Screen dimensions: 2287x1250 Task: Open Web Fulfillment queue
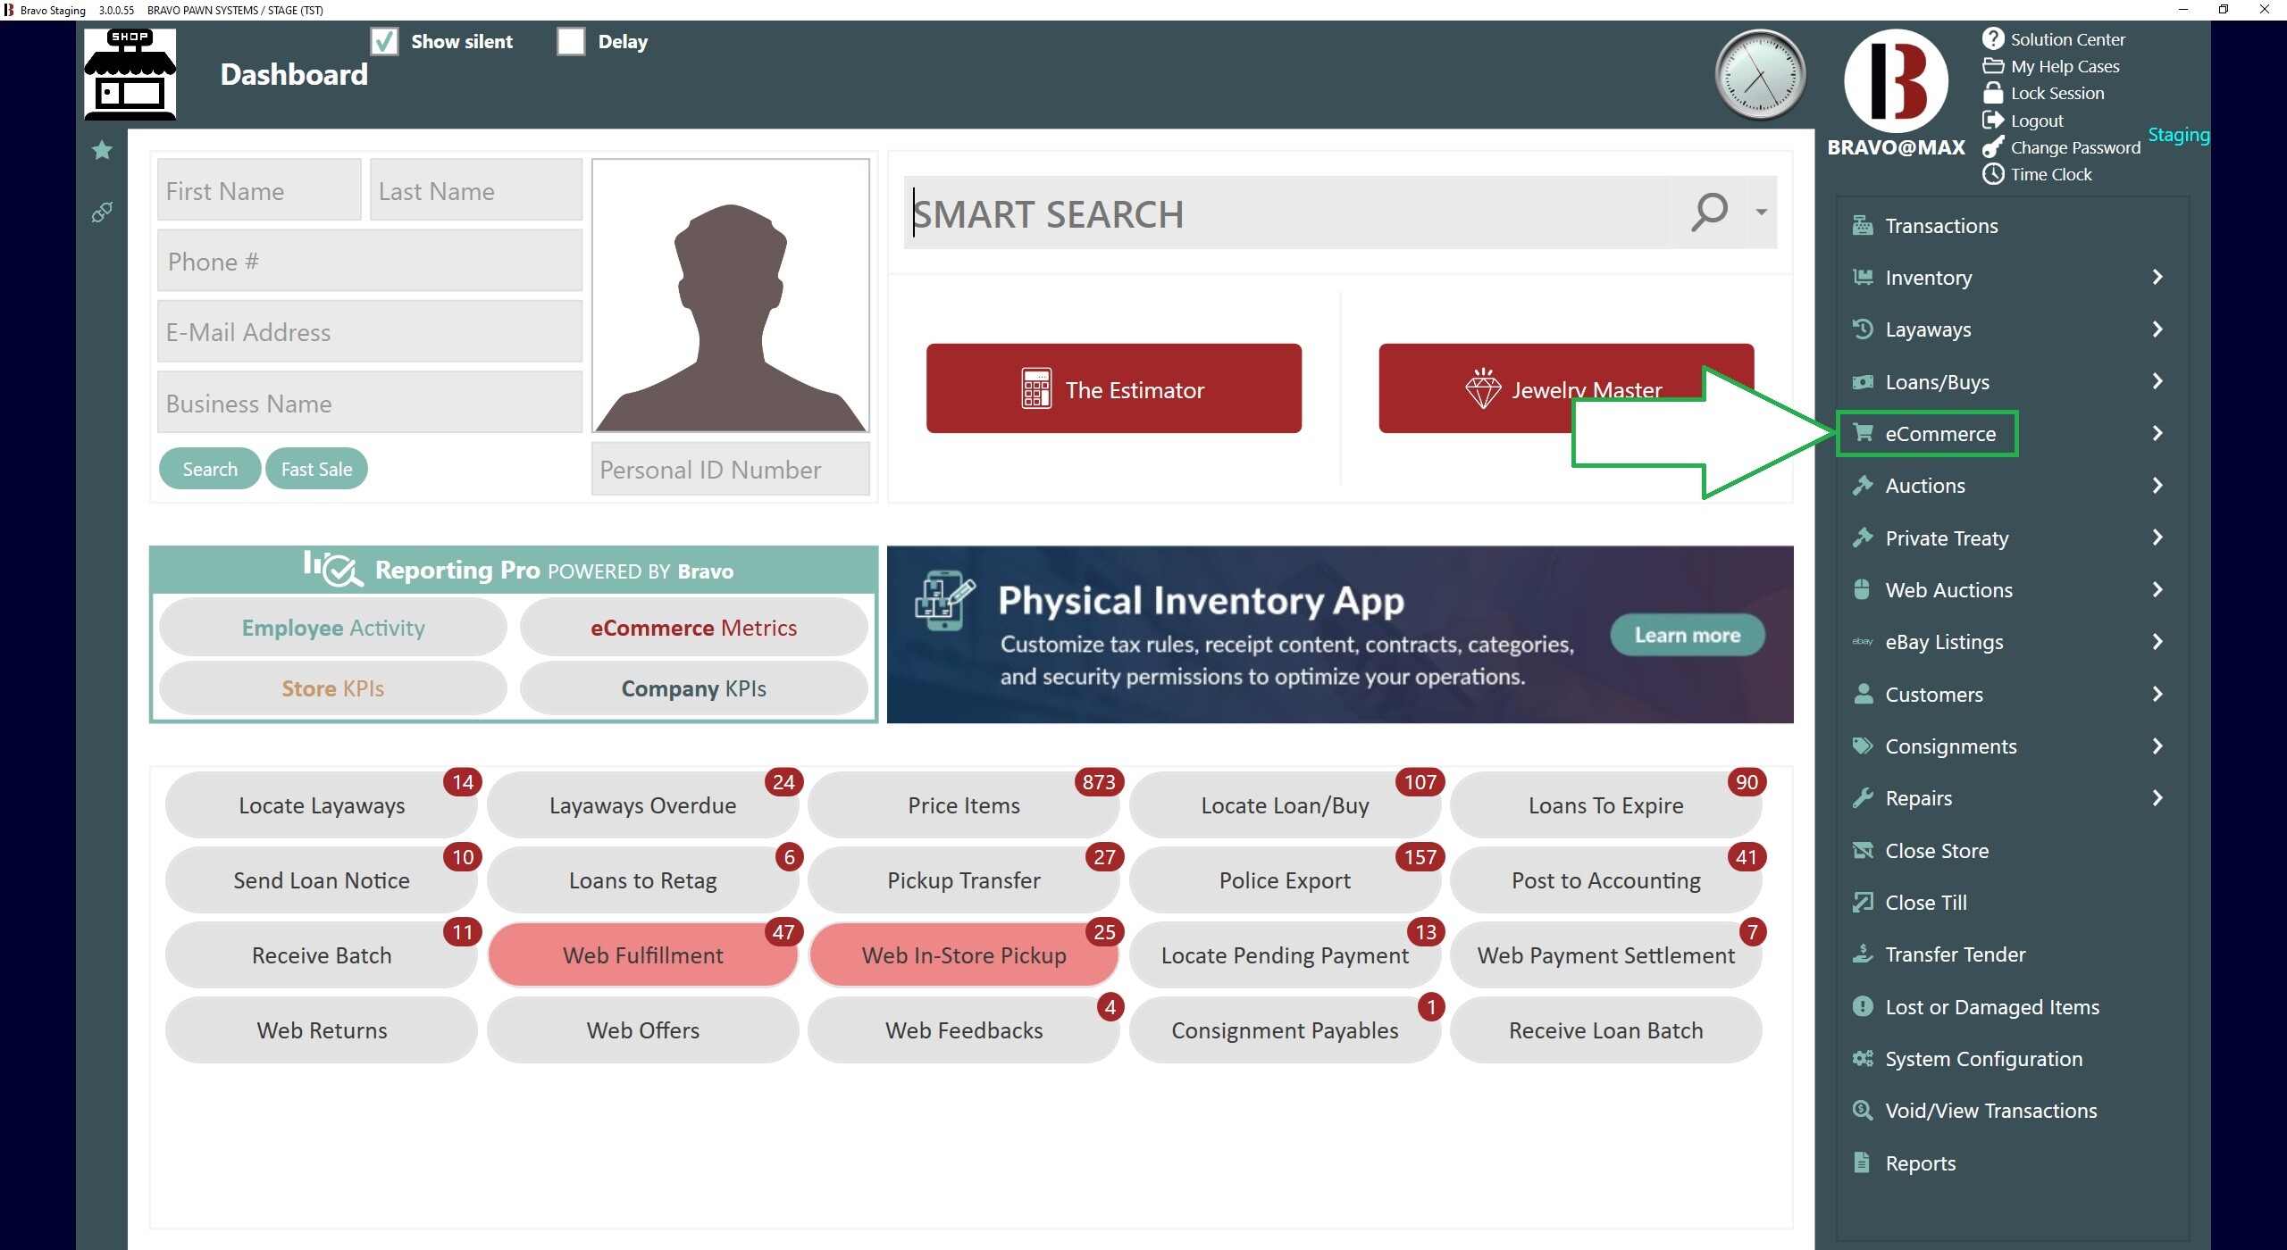pyautogui.click(x=642, y=954)
